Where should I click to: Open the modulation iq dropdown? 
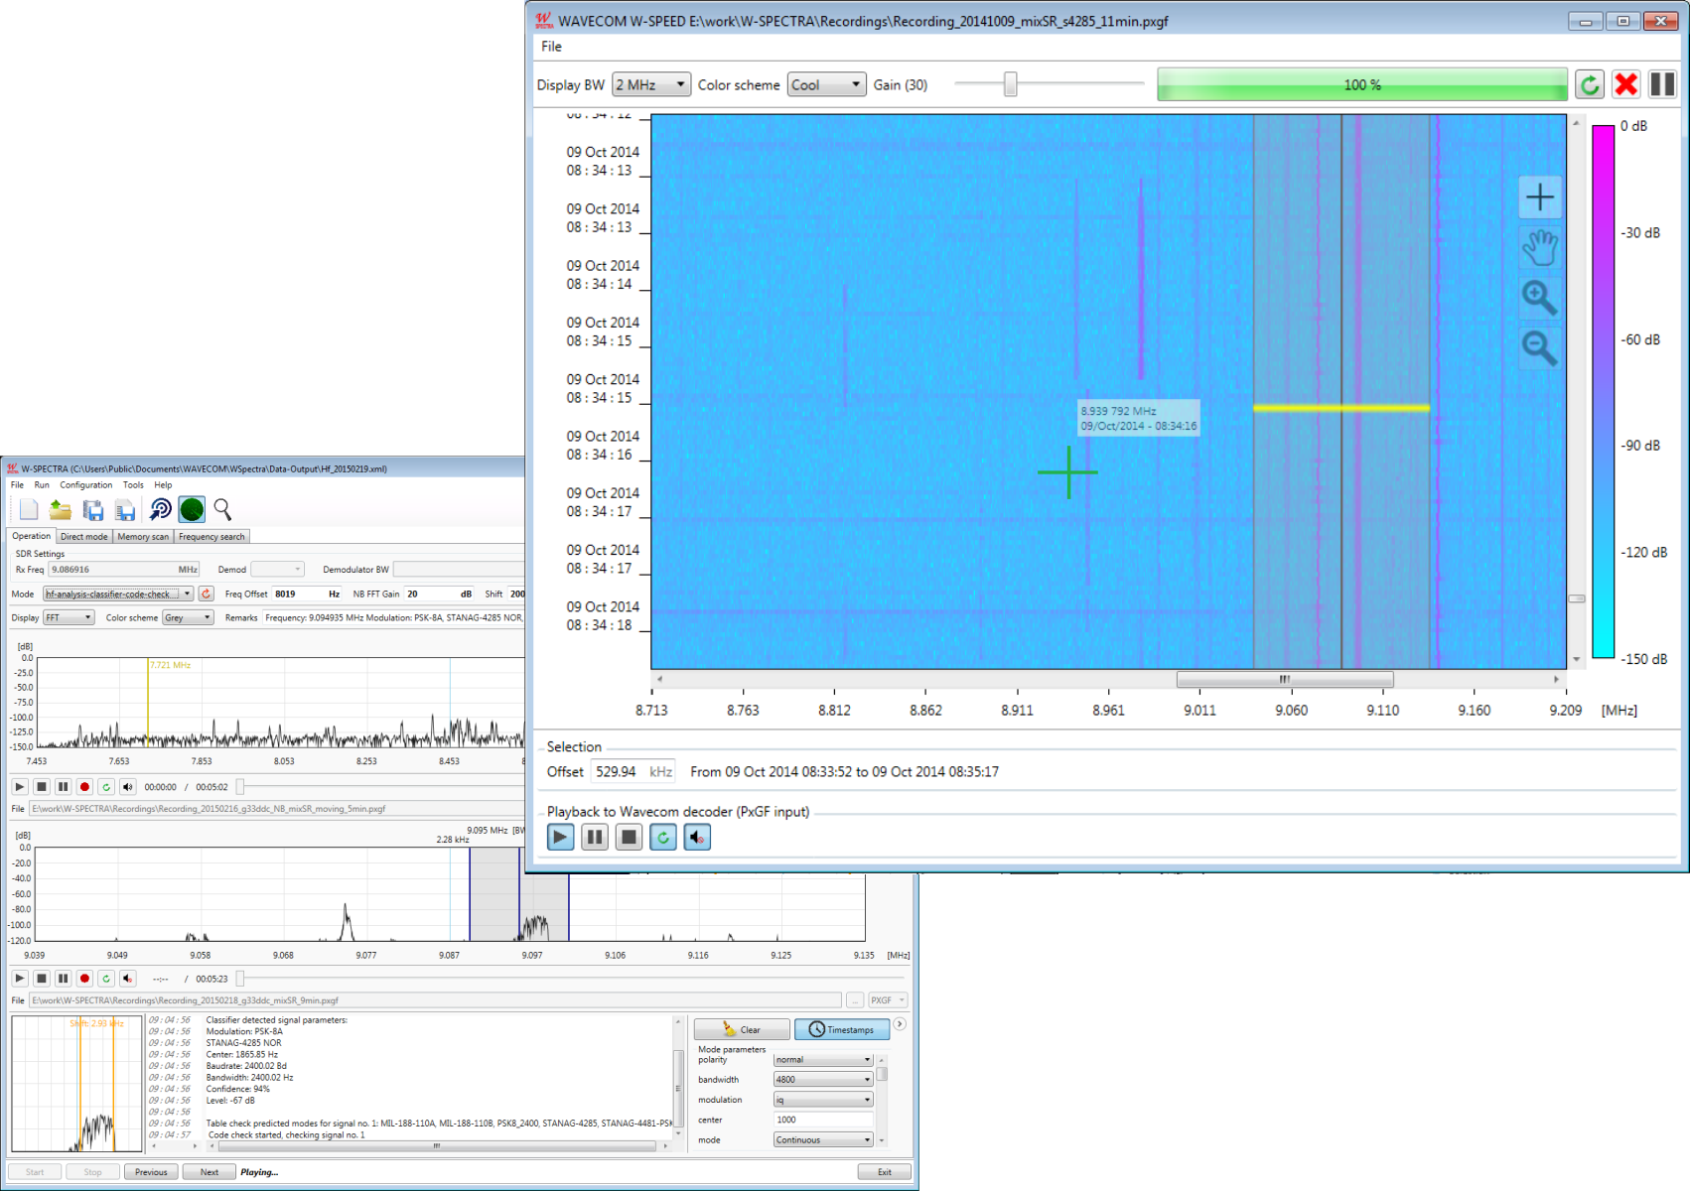point(823,1100)
